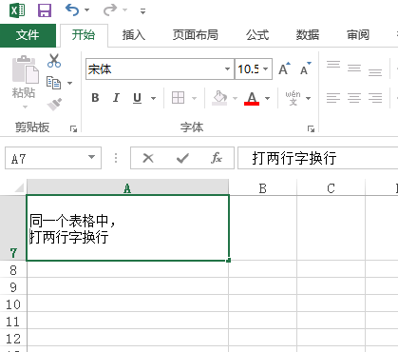
Task: Click the Excel application icon
Action: click(x=17, y=10)
